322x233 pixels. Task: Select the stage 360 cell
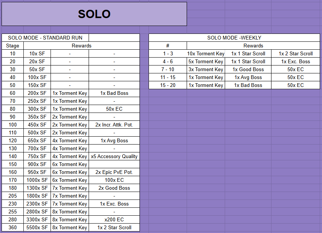[x=12, y=227]
